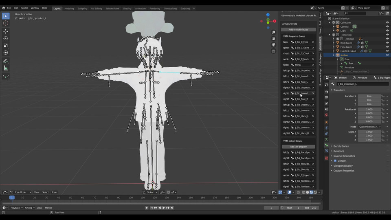
Task: Select the Cursor tool in the toolbar
Action: click(6, 23)
